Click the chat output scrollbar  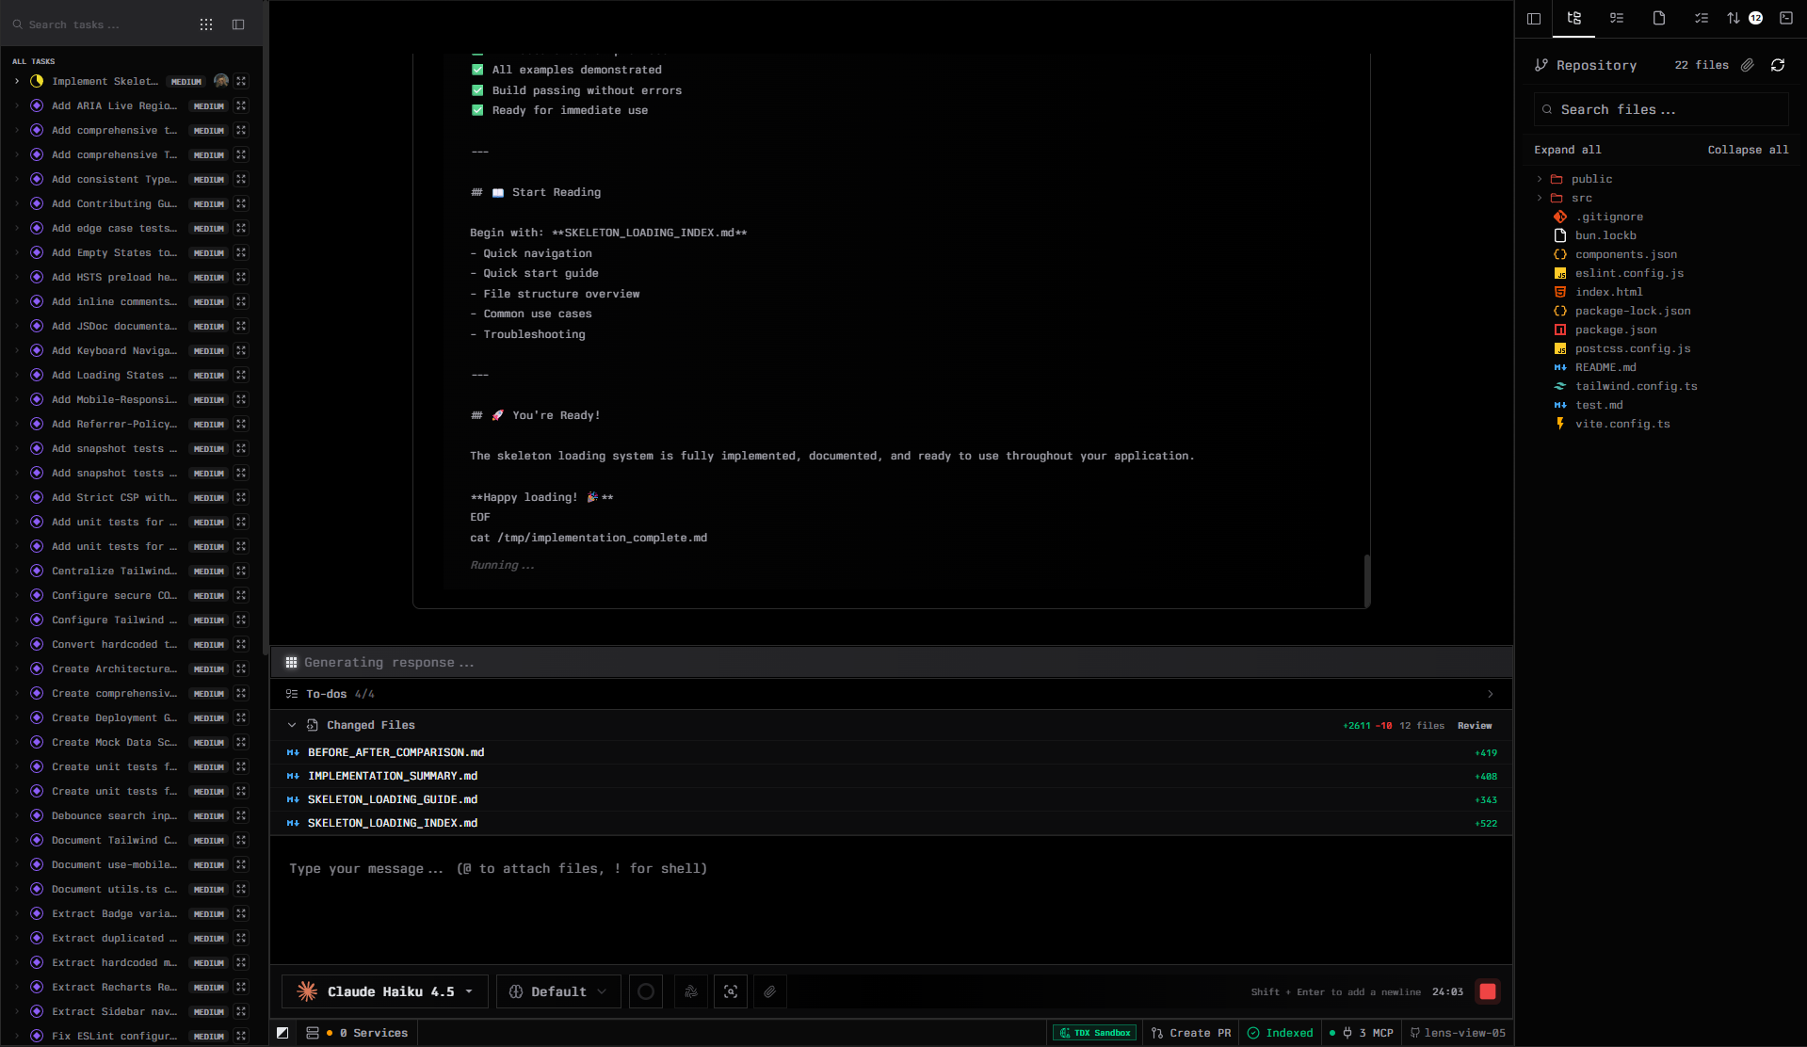click(1366, 579)
